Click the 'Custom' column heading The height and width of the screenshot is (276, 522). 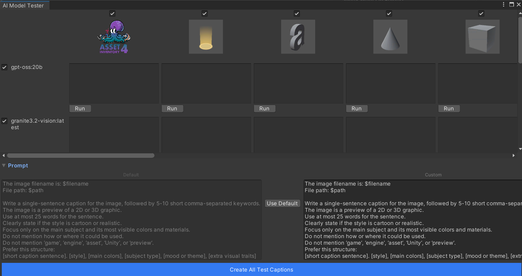pyautogui.click(x=433, y=175)
